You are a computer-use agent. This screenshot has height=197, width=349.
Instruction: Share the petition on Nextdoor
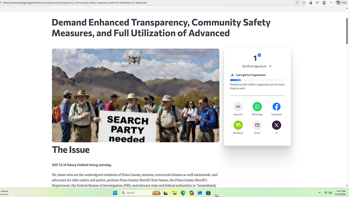(238, 125)
